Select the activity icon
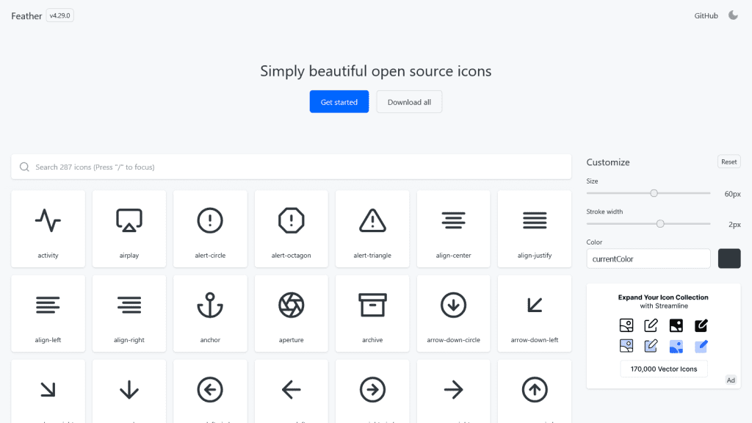Viewport: 752px width, 423px height. tap(48, 228)
